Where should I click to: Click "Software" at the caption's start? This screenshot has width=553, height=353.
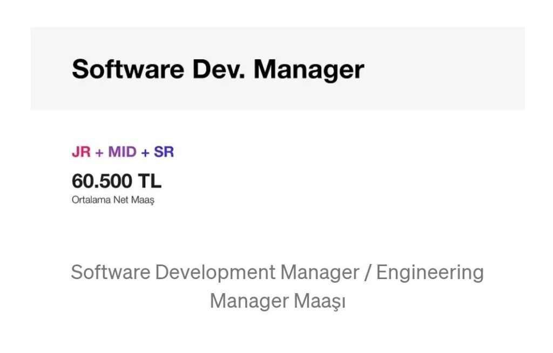pos(110,272)
